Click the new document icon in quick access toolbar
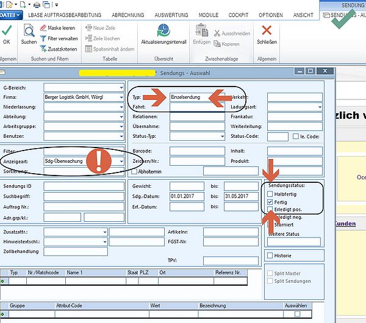Viewport: 366px width, 323px height. pos(23,4)
